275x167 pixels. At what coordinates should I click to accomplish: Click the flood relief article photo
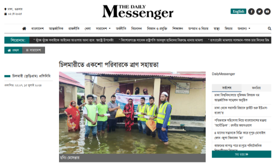pos(132,113)
